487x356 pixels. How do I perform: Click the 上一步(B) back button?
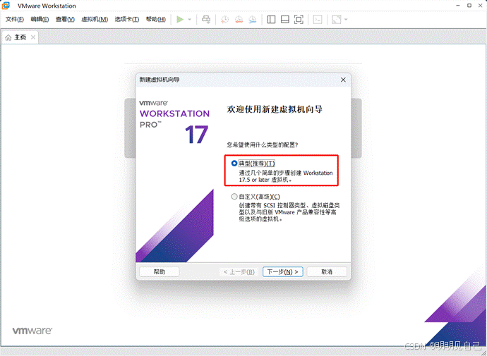[x=239, y=272]
